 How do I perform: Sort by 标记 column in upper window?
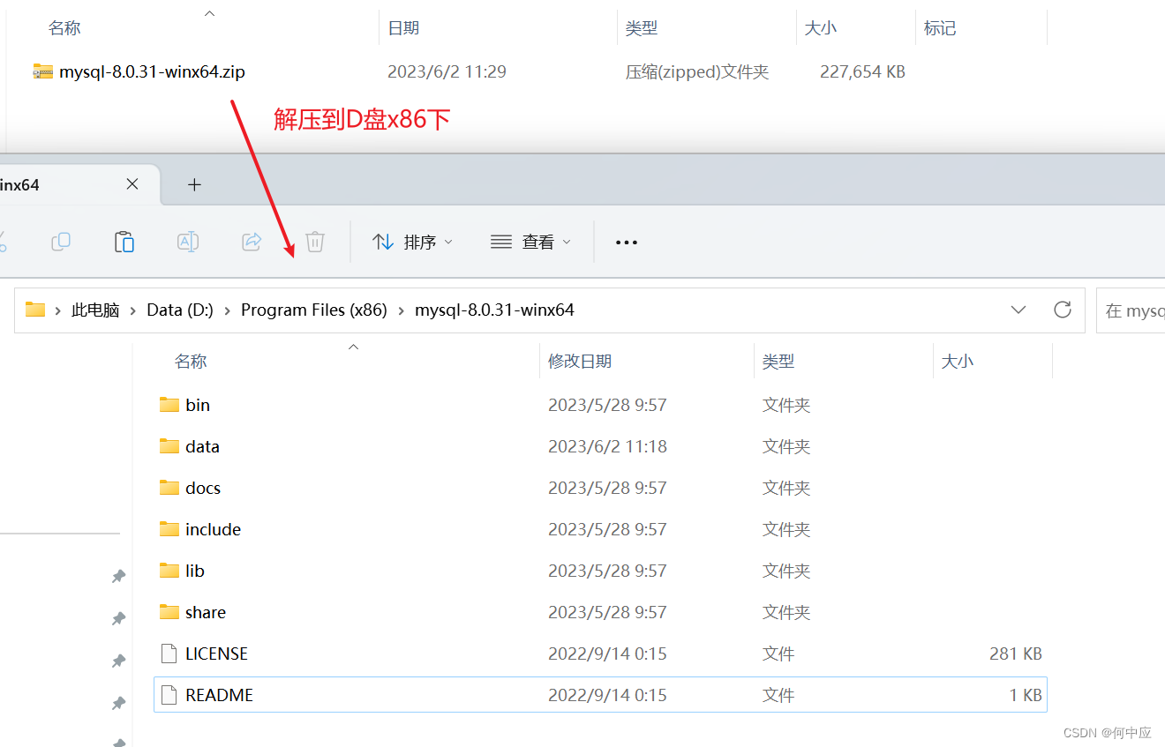tap(940, 28)
